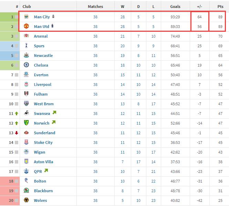This screenshot has width=229, height=206.
Task: Click the red relegation marker at rank 18
Action: 10,181
